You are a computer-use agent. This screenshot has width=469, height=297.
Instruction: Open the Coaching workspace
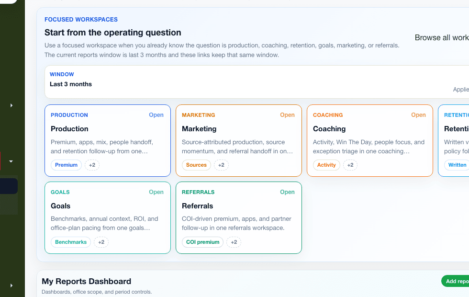coord(418,115)
